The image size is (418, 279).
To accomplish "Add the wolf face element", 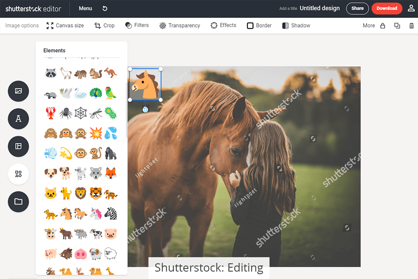I will tap(96, 174).
